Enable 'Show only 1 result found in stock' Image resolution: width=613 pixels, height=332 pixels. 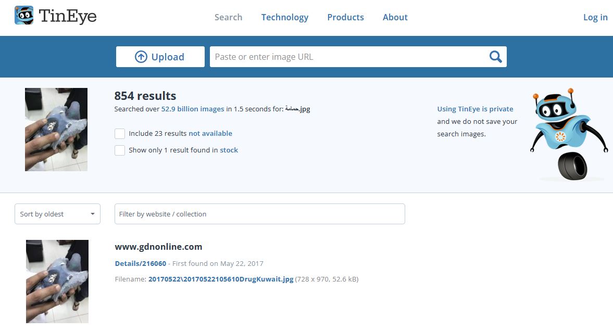coord(120,150)
